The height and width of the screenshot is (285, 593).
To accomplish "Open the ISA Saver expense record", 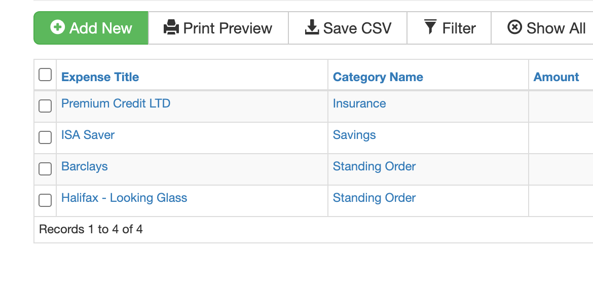I will [88, 135].
